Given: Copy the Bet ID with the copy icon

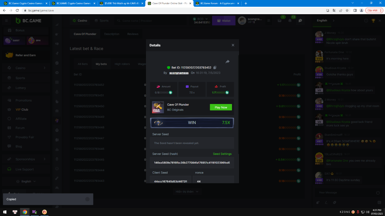Looking at the screenshot, I should click(215, 68).
